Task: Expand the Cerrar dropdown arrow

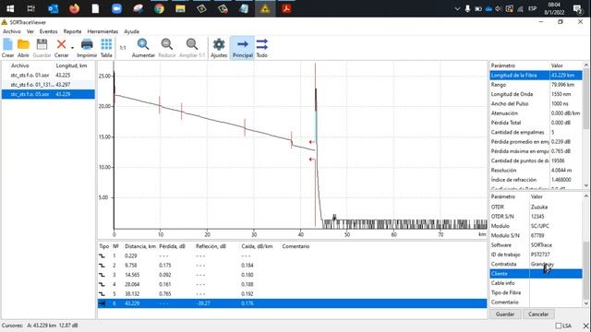Action: pyautogui.click(x=72, y=48)
